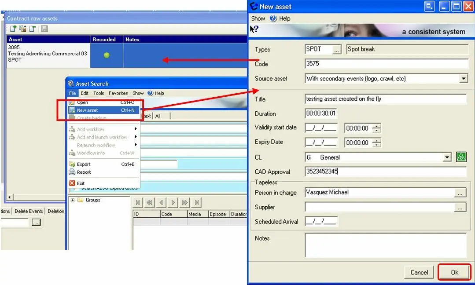Jump to last record navigation button
The width and height of the screenshot is (475, 285).
pos(196,202)
